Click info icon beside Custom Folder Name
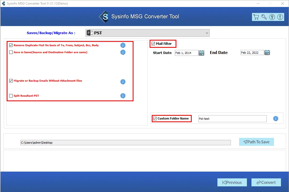Viewport: 289px width, 192px height. click(276, 119)
